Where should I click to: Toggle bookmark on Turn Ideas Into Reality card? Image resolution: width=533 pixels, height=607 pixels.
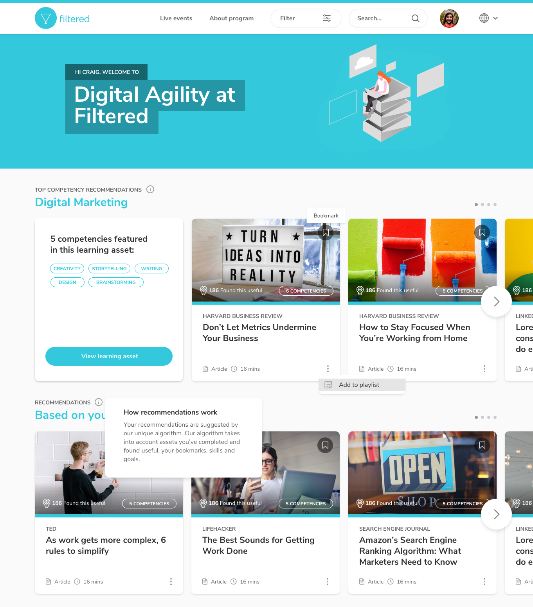coord(326,232)
